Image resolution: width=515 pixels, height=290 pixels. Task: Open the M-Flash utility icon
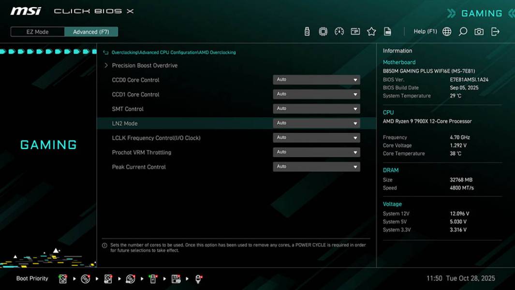[x=307, y=31]
